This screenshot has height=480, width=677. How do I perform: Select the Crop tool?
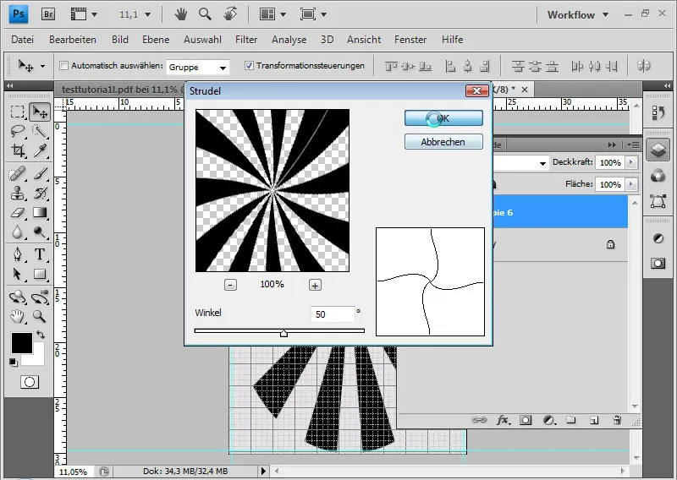coord(17,150)
